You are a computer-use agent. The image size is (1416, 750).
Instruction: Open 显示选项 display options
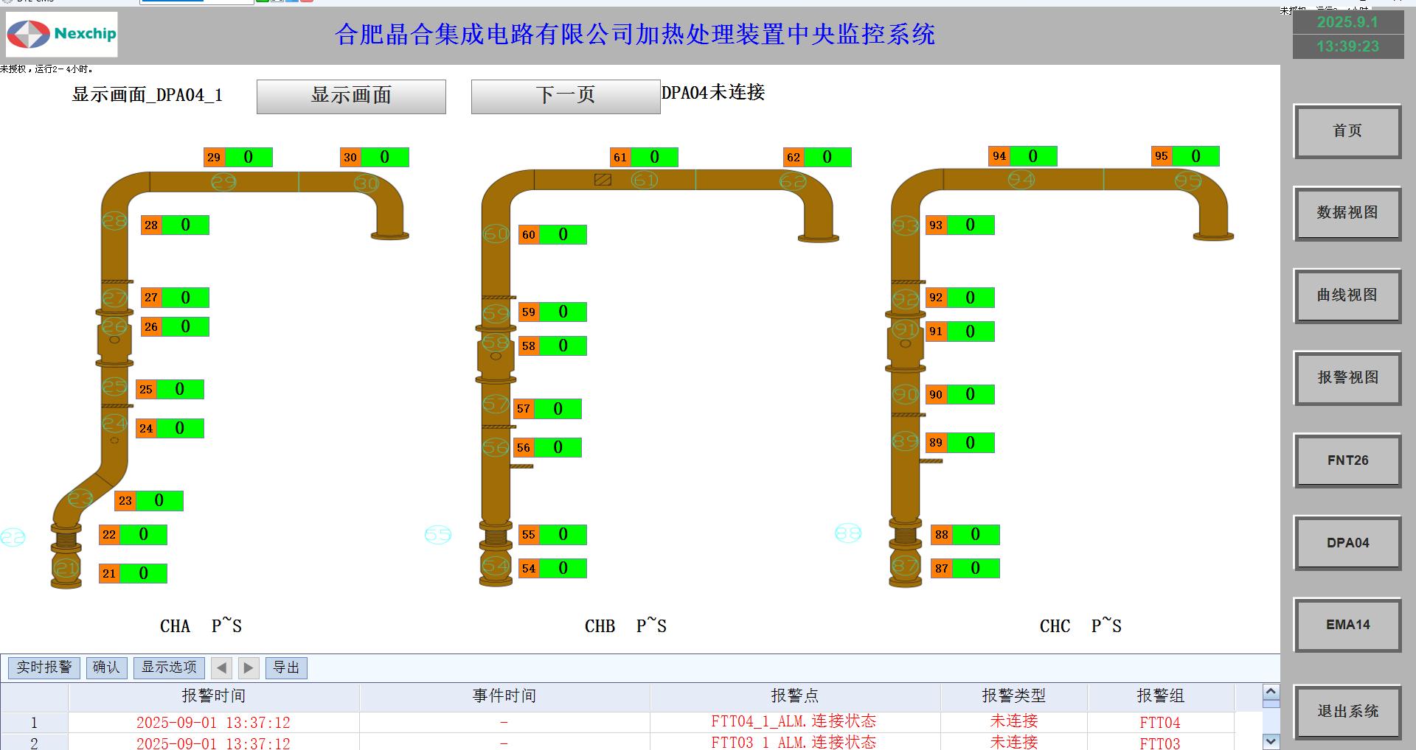pos(169,667)
